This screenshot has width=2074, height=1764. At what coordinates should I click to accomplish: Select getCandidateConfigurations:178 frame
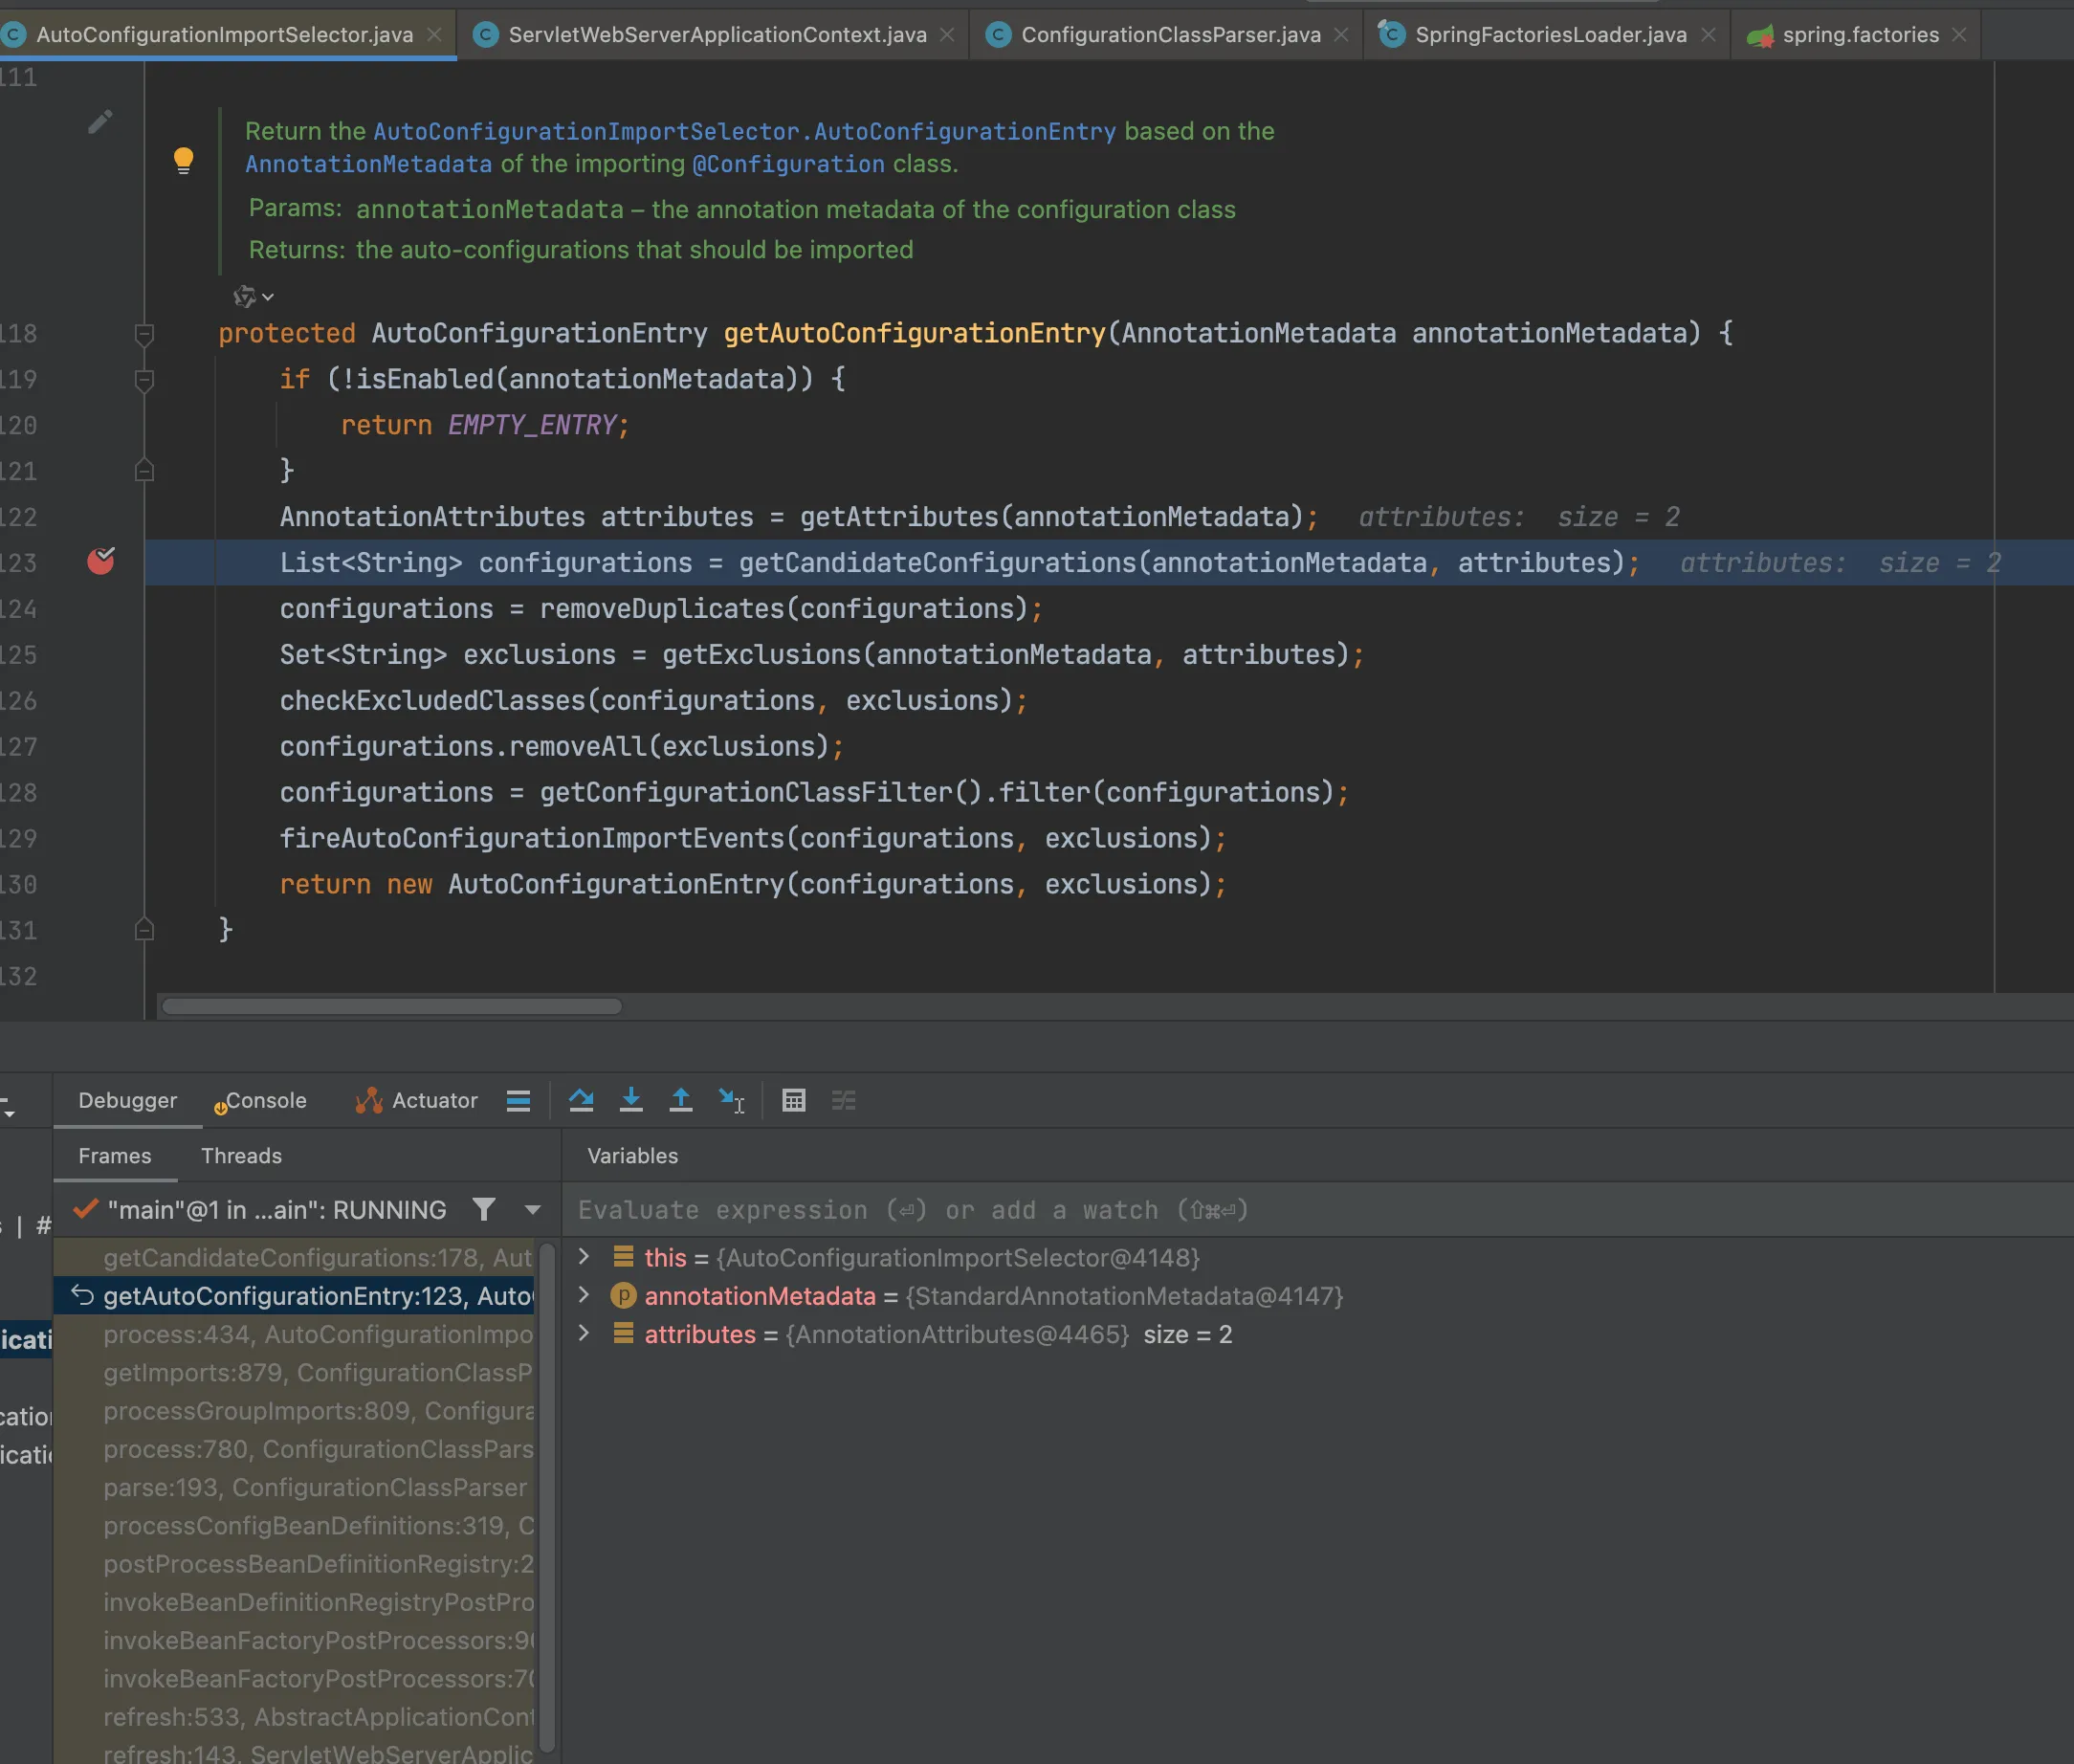296,1258
